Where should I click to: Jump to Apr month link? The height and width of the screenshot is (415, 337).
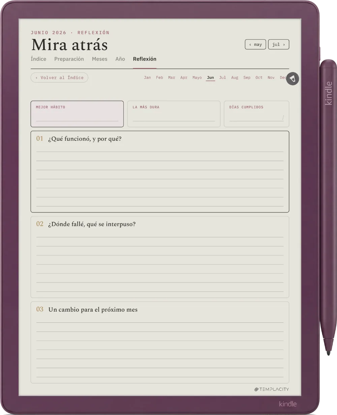coord(184,77)
